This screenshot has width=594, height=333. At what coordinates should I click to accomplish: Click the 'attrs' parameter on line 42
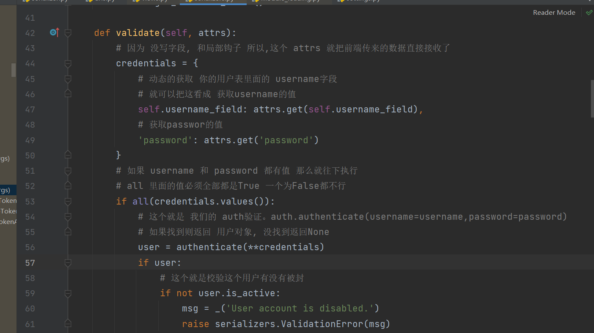tap(212, 33)
